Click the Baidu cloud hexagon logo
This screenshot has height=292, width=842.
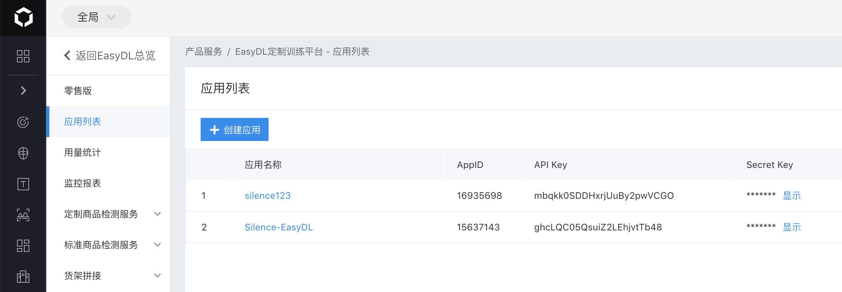point(23,18)
